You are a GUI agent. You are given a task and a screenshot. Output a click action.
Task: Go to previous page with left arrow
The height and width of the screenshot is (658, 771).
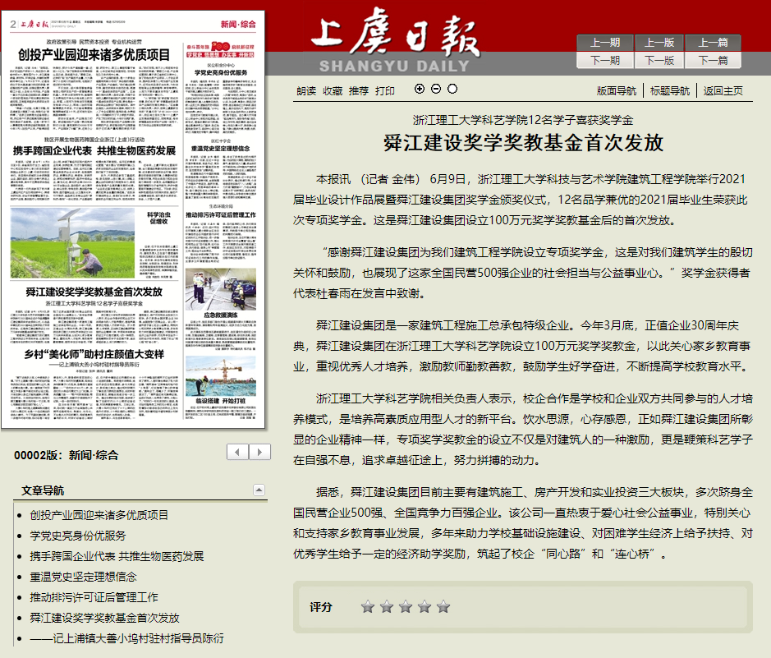(237, 452)
